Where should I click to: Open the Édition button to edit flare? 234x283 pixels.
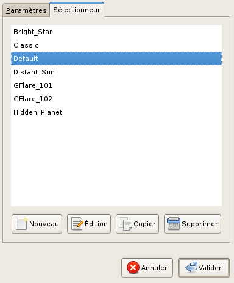(89, 224)
